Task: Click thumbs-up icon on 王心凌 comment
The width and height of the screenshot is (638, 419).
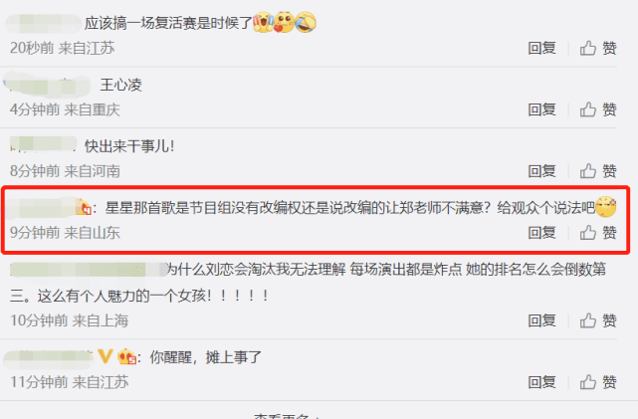Action: click(588, 109)
